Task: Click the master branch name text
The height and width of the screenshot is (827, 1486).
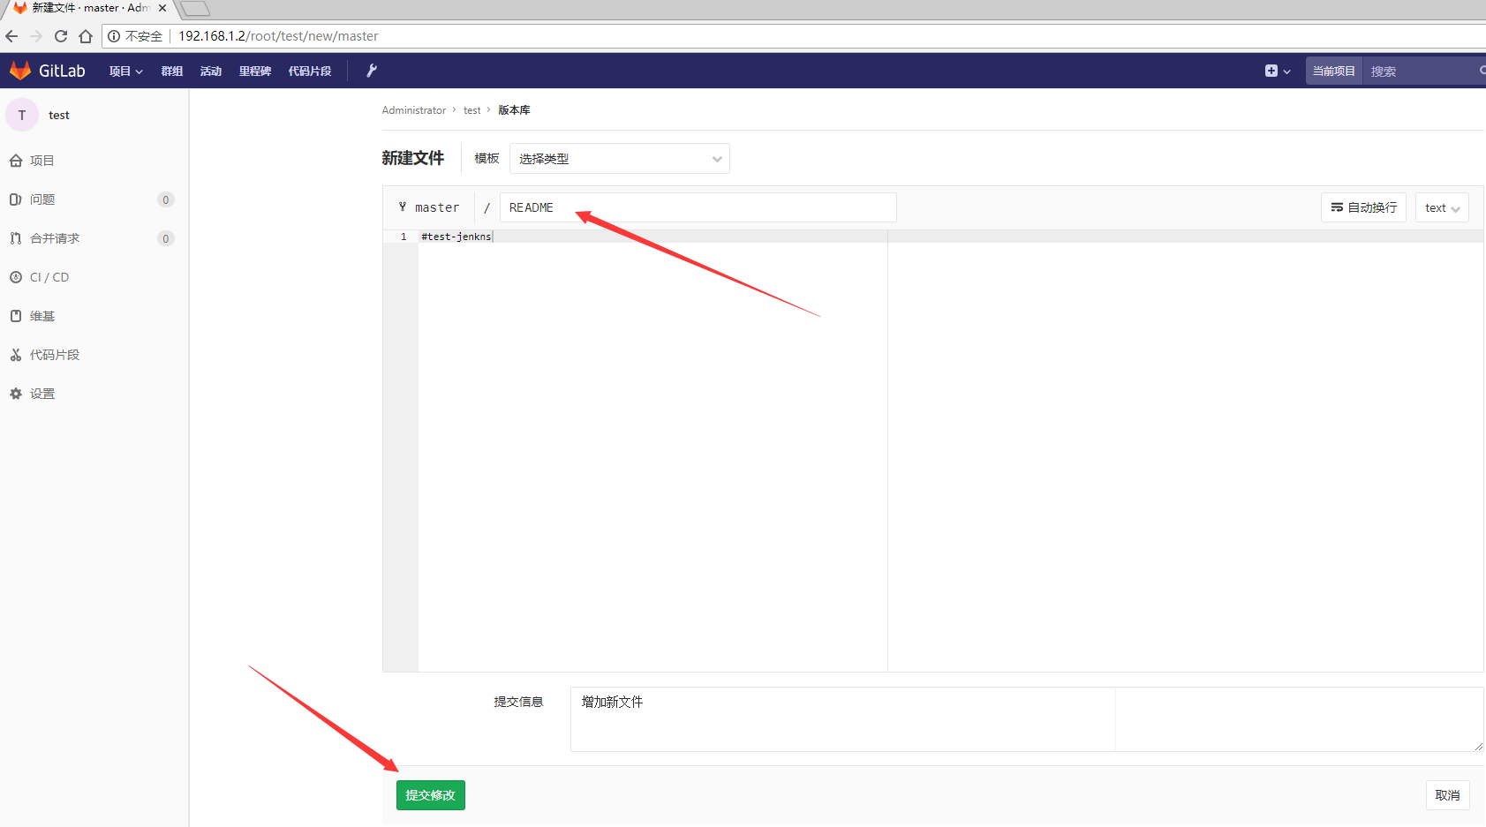Action: [437, 207]
